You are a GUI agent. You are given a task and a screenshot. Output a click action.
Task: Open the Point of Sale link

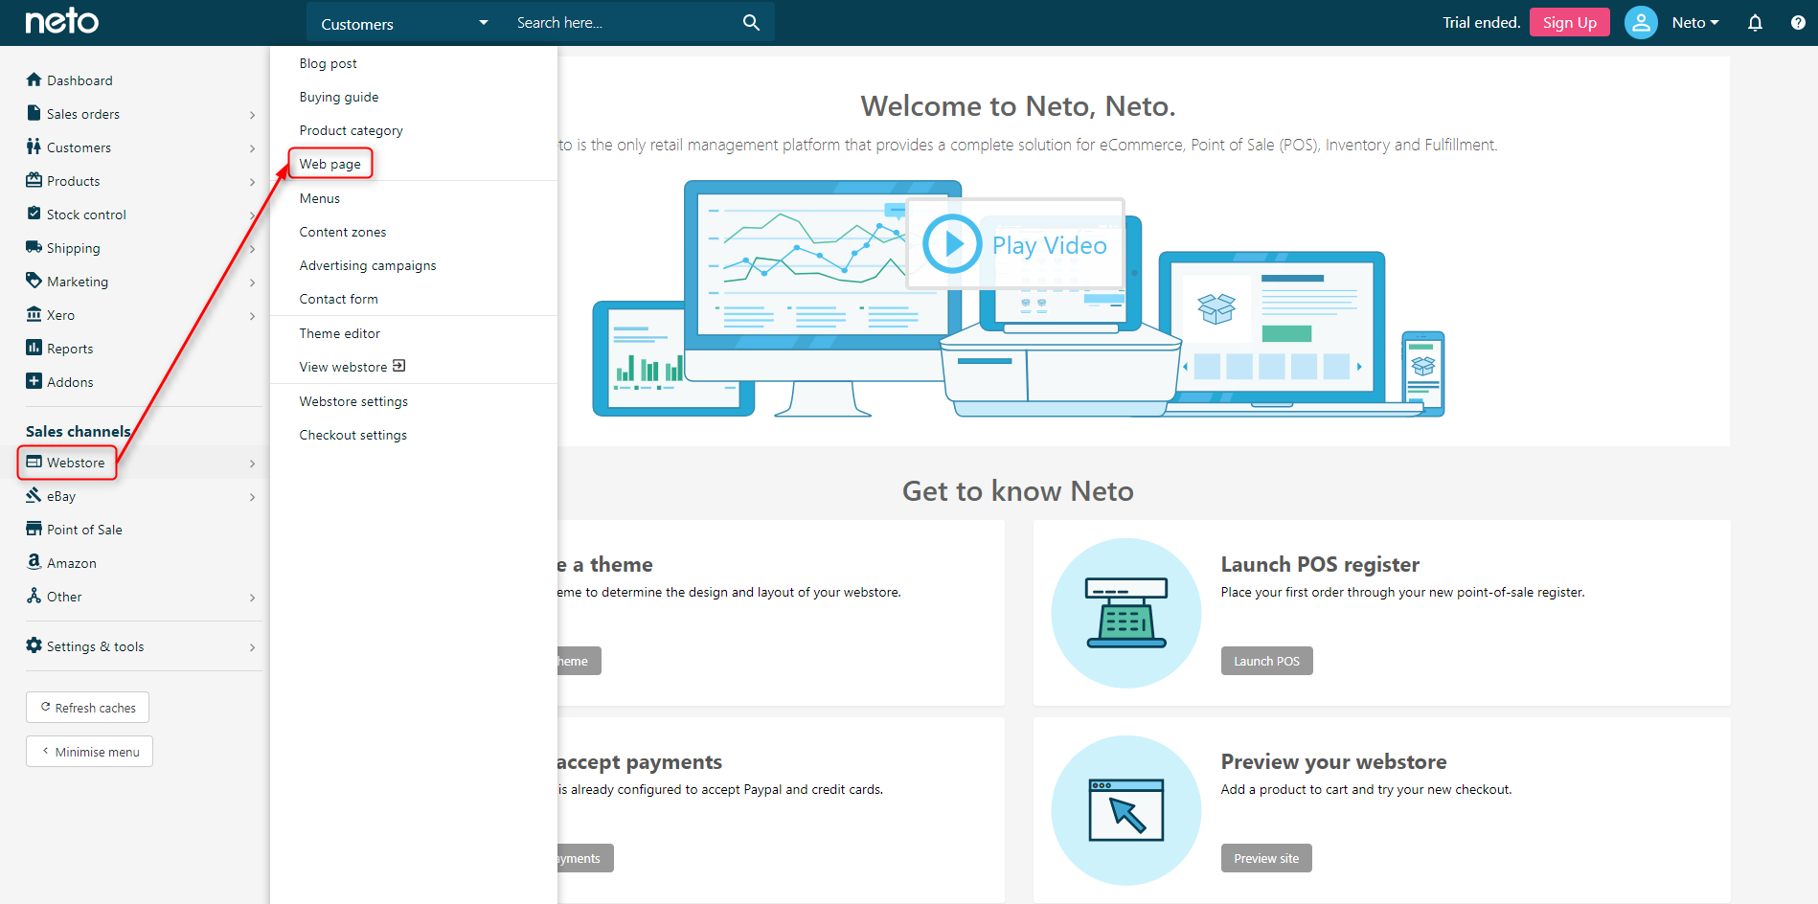(x=84, y=530)
